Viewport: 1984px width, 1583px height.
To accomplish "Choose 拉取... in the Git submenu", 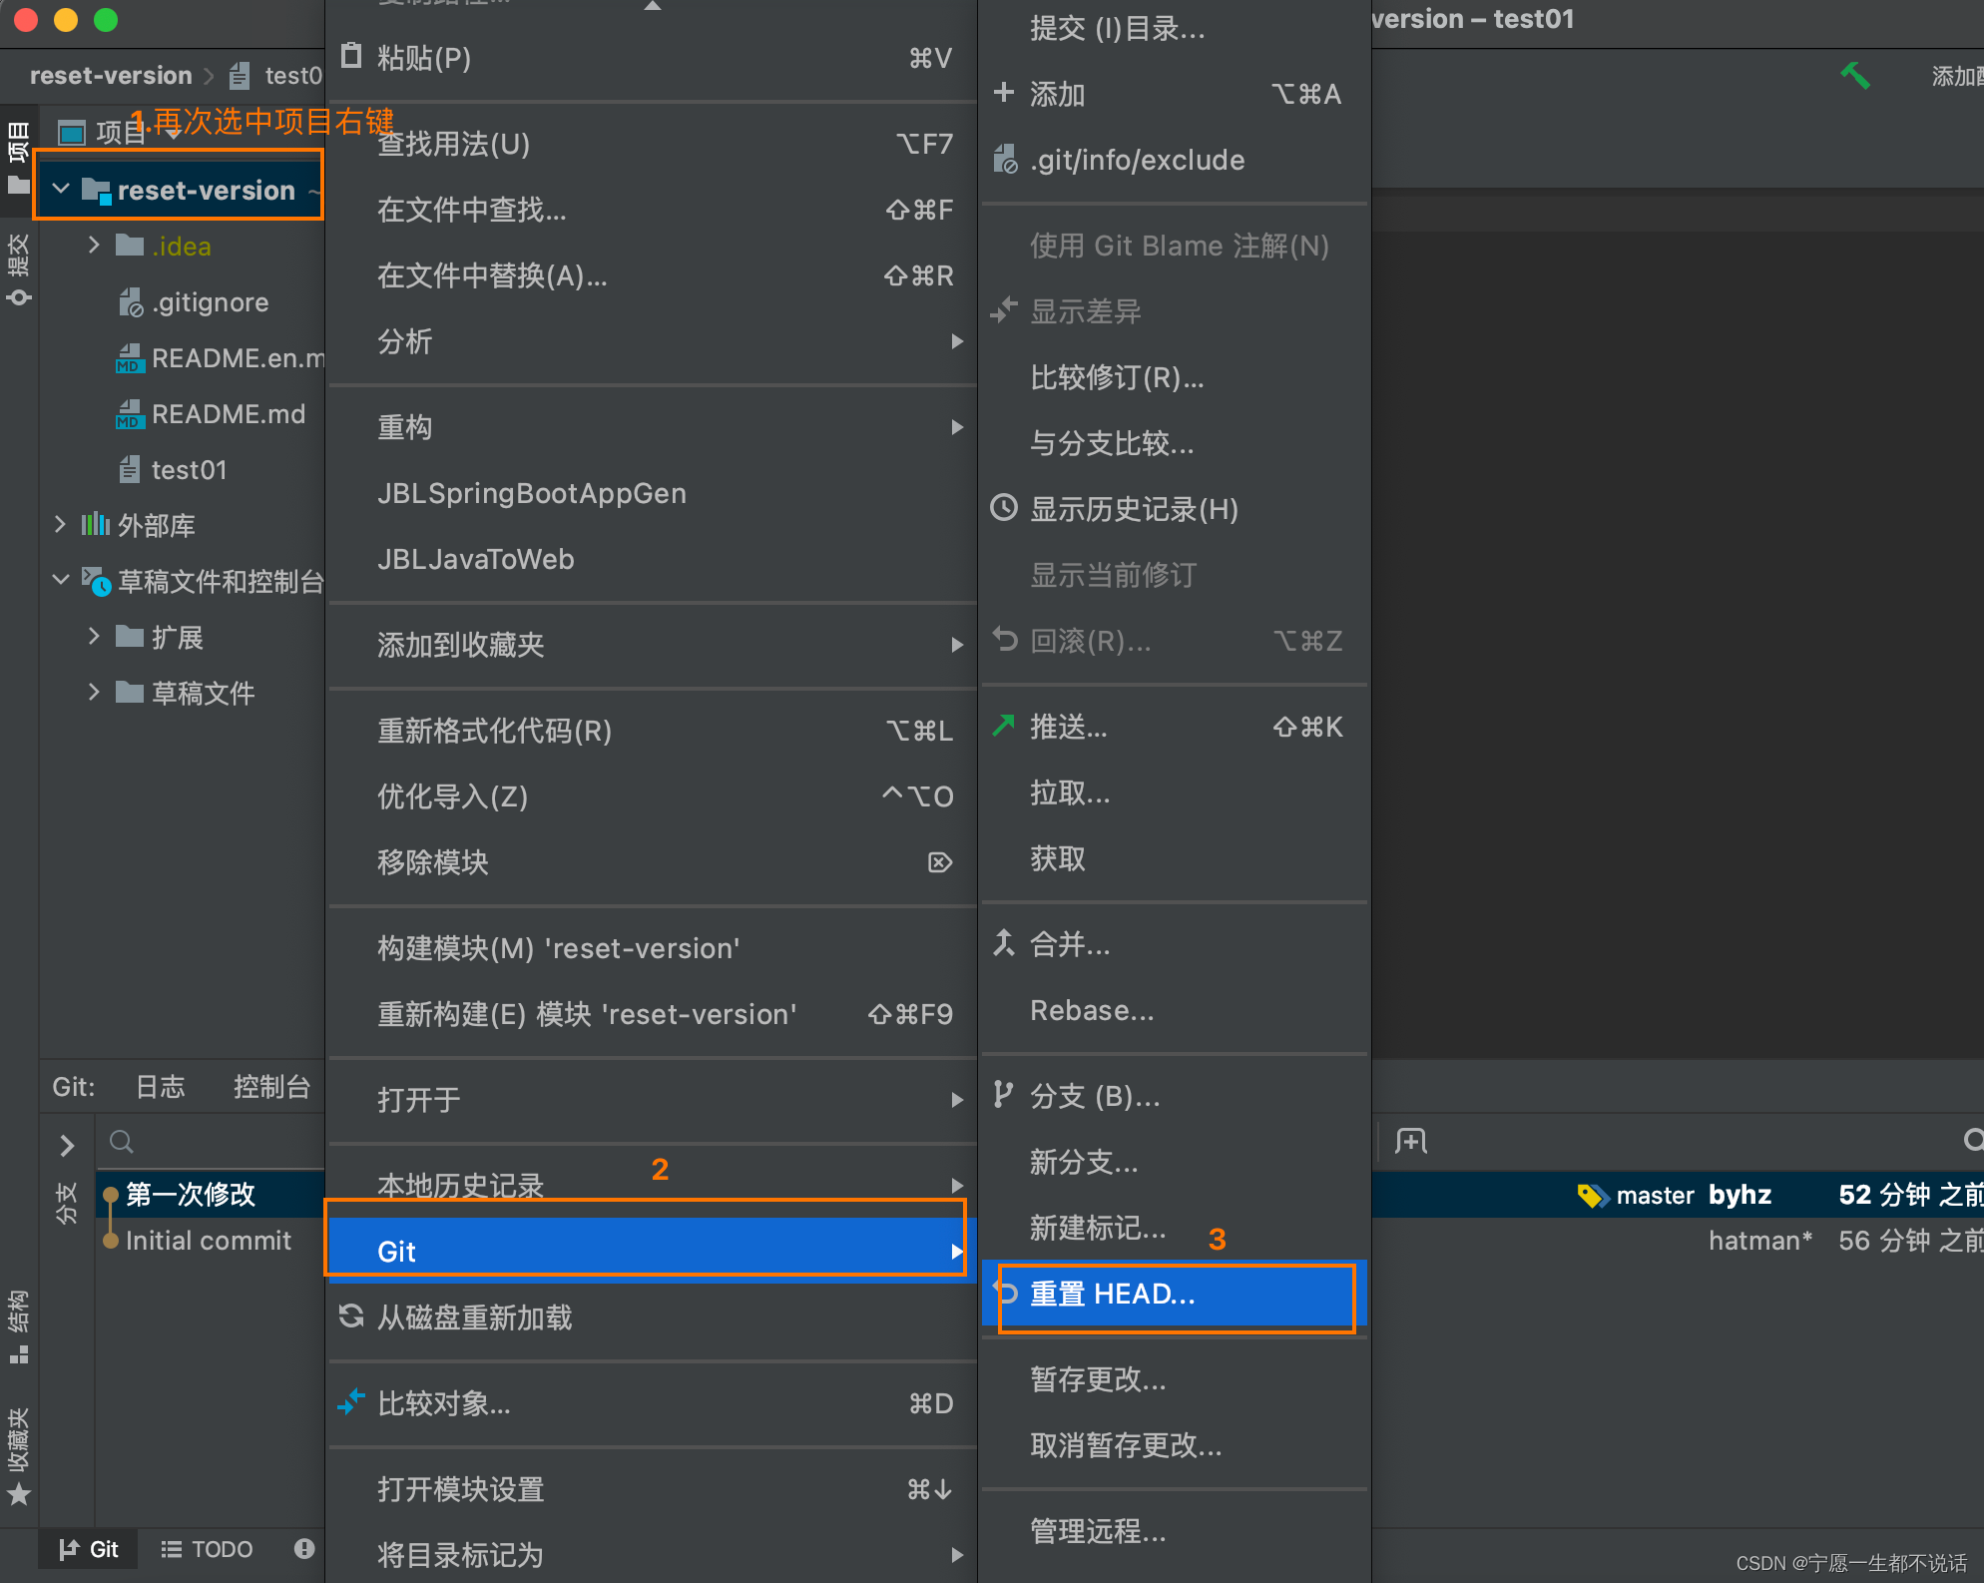I will tap(1174, 792).
